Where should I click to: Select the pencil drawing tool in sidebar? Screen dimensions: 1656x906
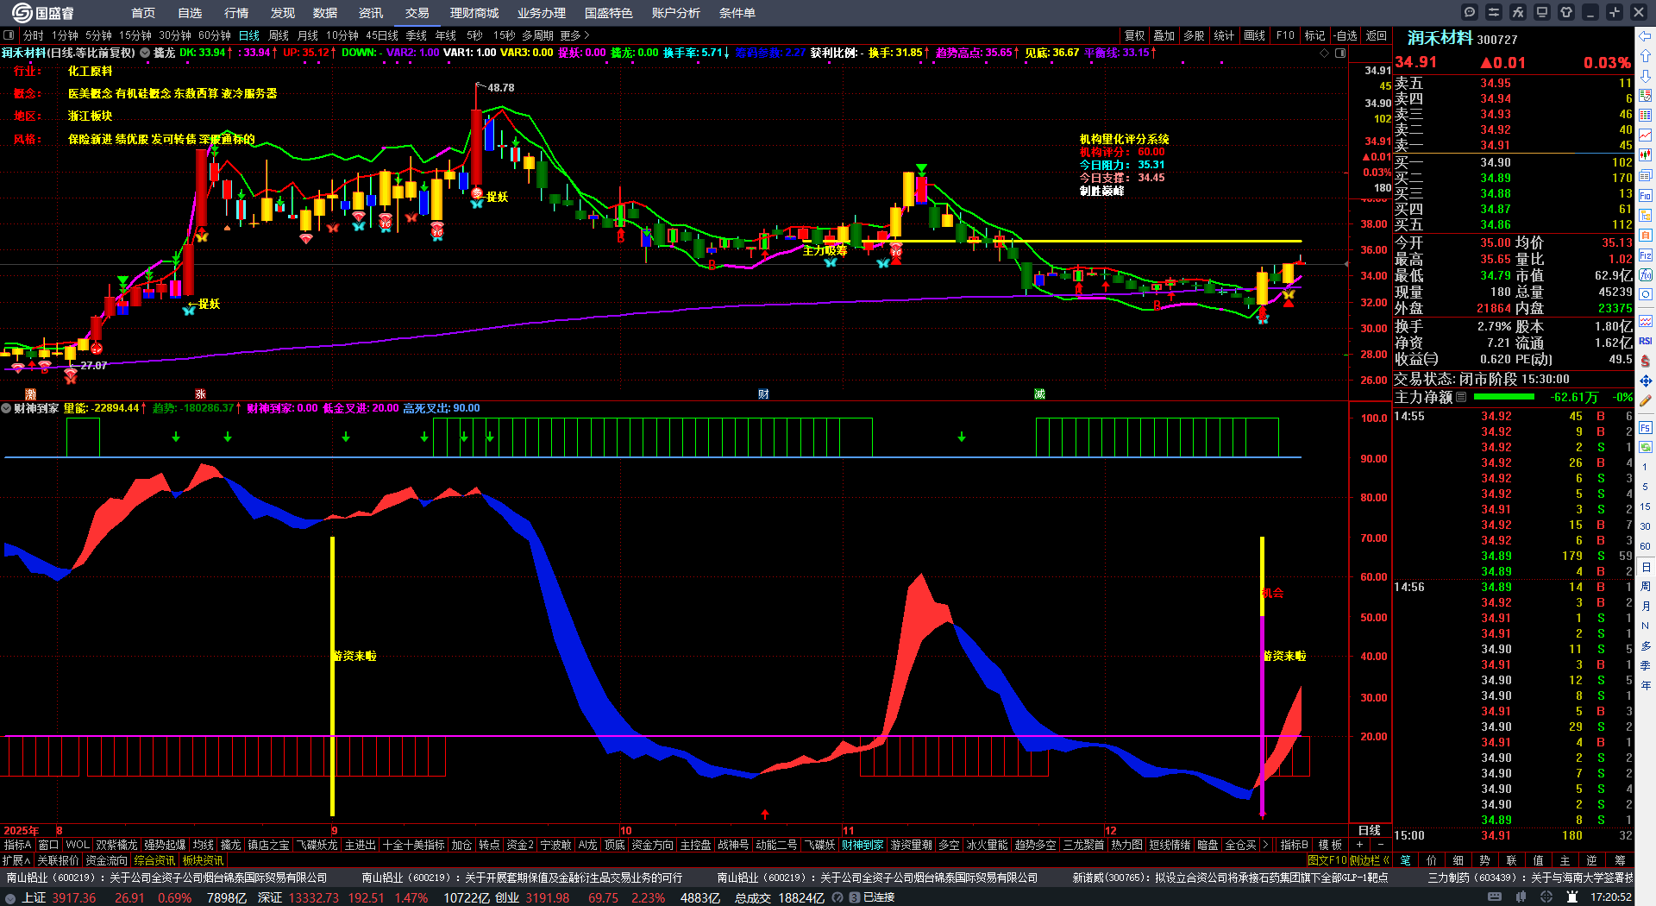tap(1646, 400)
